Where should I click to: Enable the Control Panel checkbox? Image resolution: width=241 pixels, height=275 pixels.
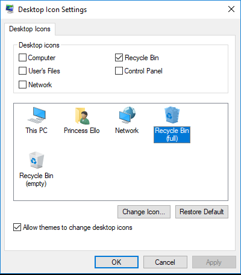[119, 71]
